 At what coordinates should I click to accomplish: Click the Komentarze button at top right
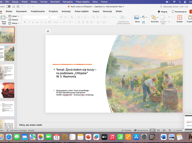(x=179, y=12)
